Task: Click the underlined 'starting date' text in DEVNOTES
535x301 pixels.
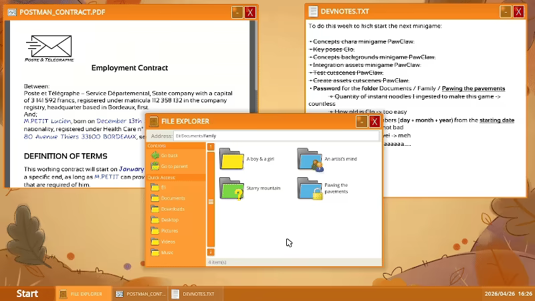Action: tap(497, 120)
